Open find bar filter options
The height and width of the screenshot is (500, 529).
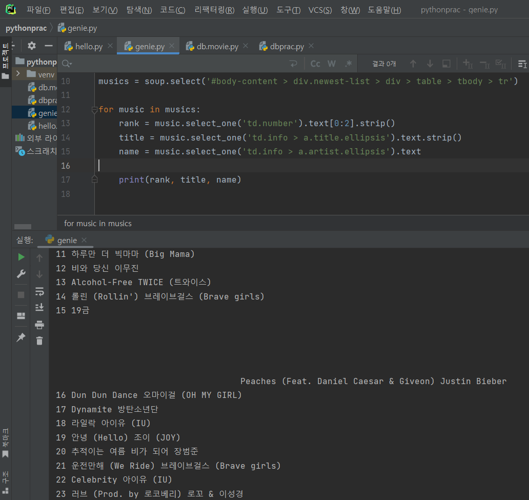tap(522, 64)
